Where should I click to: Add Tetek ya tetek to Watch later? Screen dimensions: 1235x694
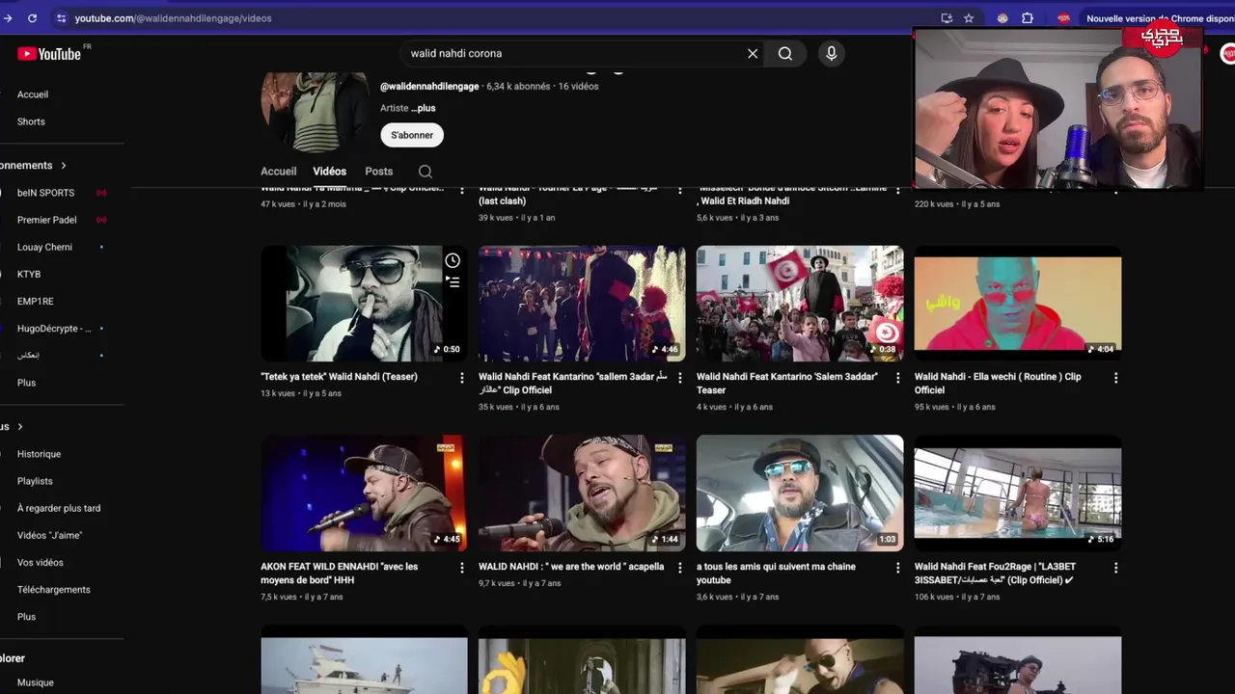pyautogui.click(x=453, y=260)
